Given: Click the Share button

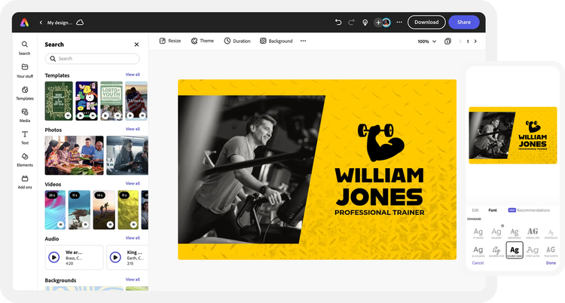Looking at the screenshot, I should [x=464, y=23].
